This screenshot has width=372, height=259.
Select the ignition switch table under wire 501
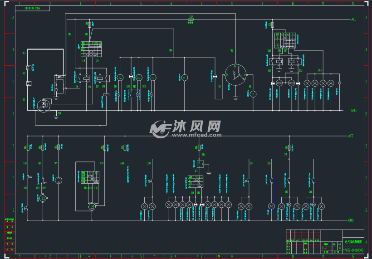[x=91, y=49]
